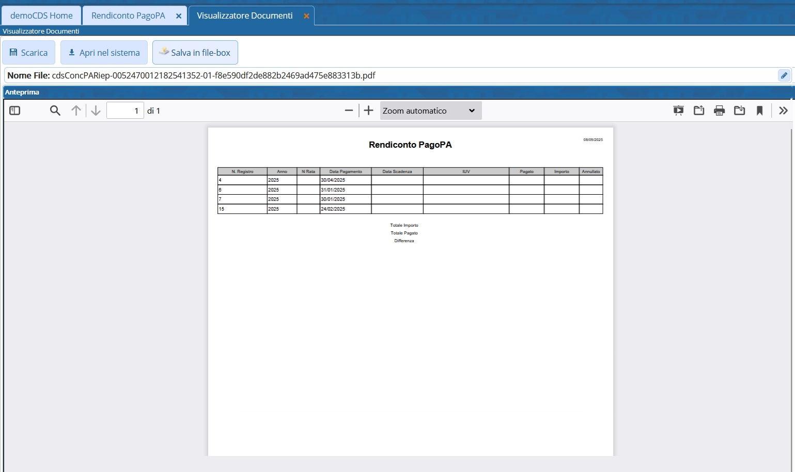Expand the Zoom automatico dropdown
Screen dimensions: 795x472
point(430,111)
